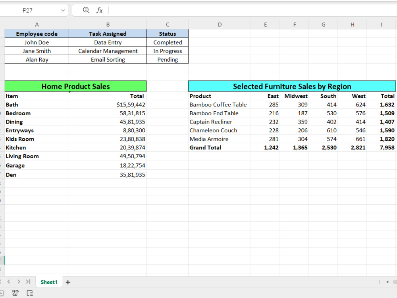Click the Midwest column heading cell
The height and width of the screenshot is (298, 397).
click(x=295, y=96)
